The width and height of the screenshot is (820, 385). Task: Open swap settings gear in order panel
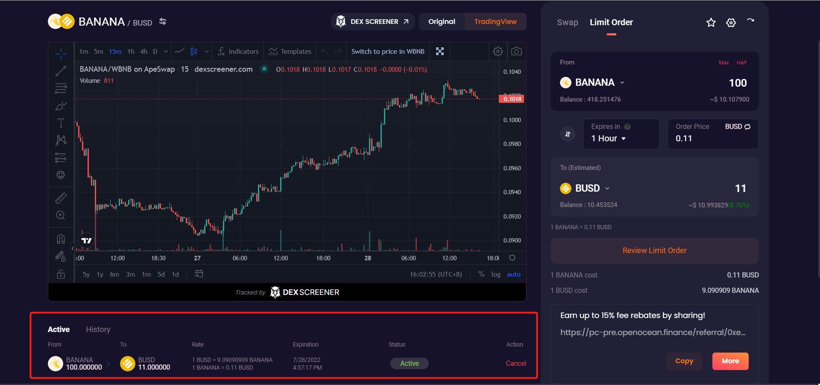click(731, 23)
